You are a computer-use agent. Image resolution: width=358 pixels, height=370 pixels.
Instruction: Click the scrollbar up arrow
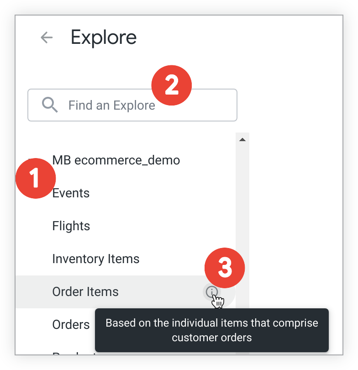click(x=242, y=139)
